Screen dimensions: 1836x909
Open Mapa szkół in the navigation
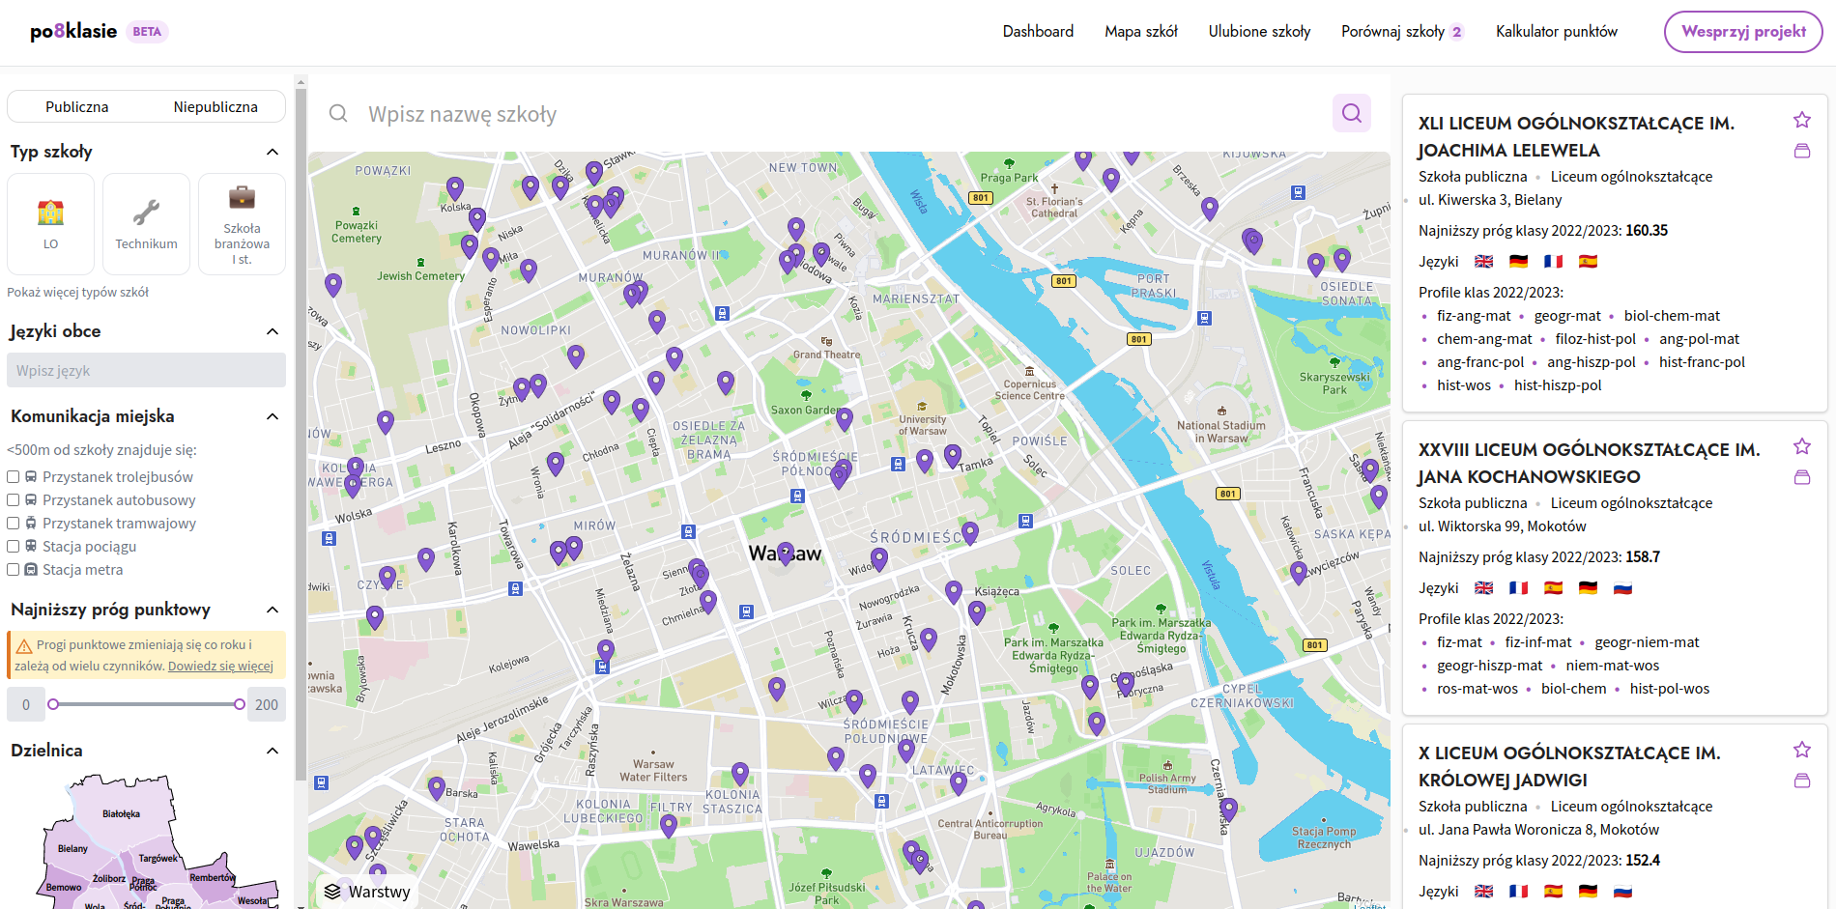[x=1140, y=32]
